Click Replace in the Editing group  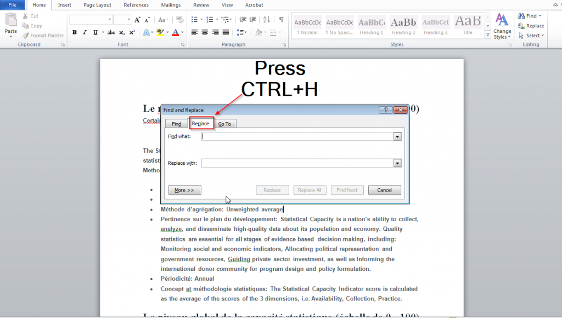click(x=531, y=26)
